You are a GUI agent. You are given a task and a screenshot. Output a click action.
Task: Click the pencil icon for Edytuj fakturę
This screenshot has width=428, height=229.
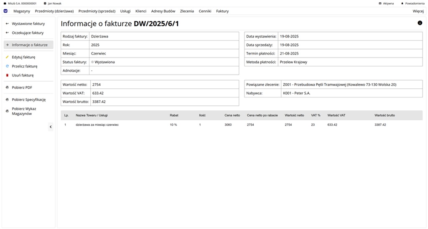[7, 57]
